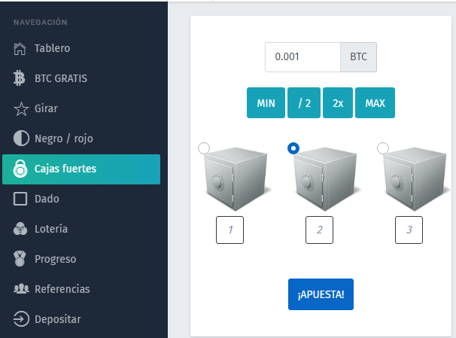Click the square Dado icon

point(20,199)
